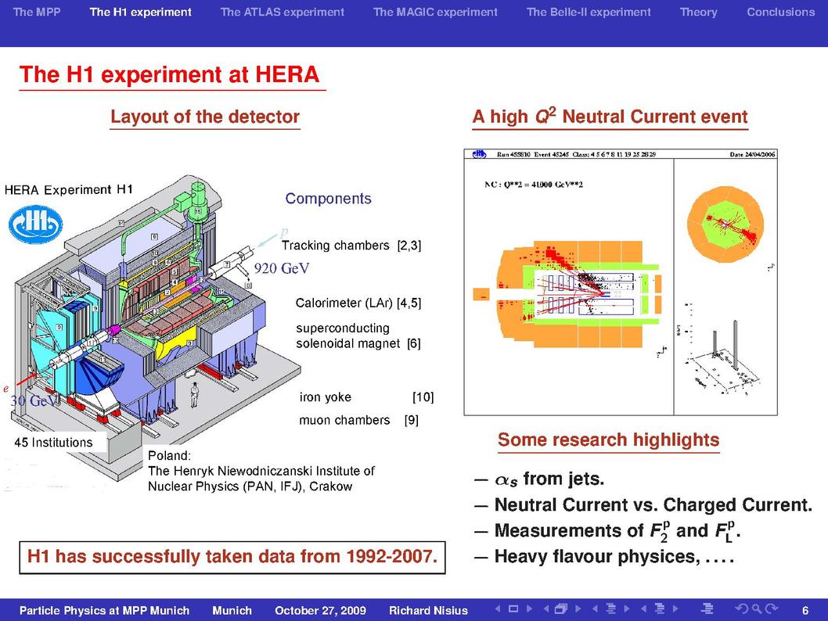The height and width of the screenshot is (621, 828).
Task: Click 30 GeV electron energy label
Action: click(34, 400)
